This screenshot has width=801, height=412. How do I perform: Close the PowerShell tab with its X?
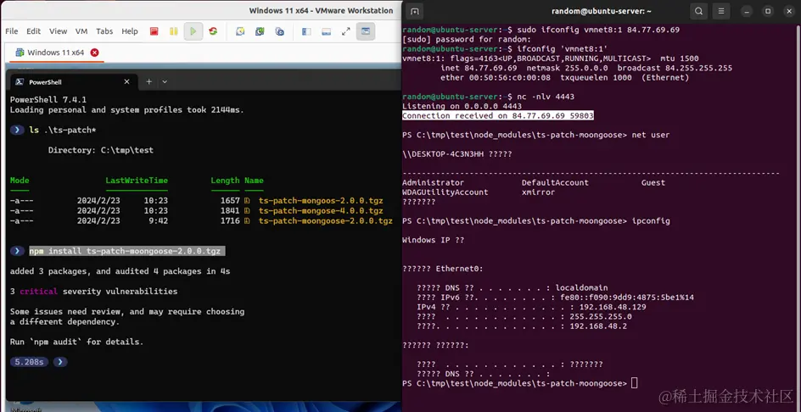(x=126, y=81)
